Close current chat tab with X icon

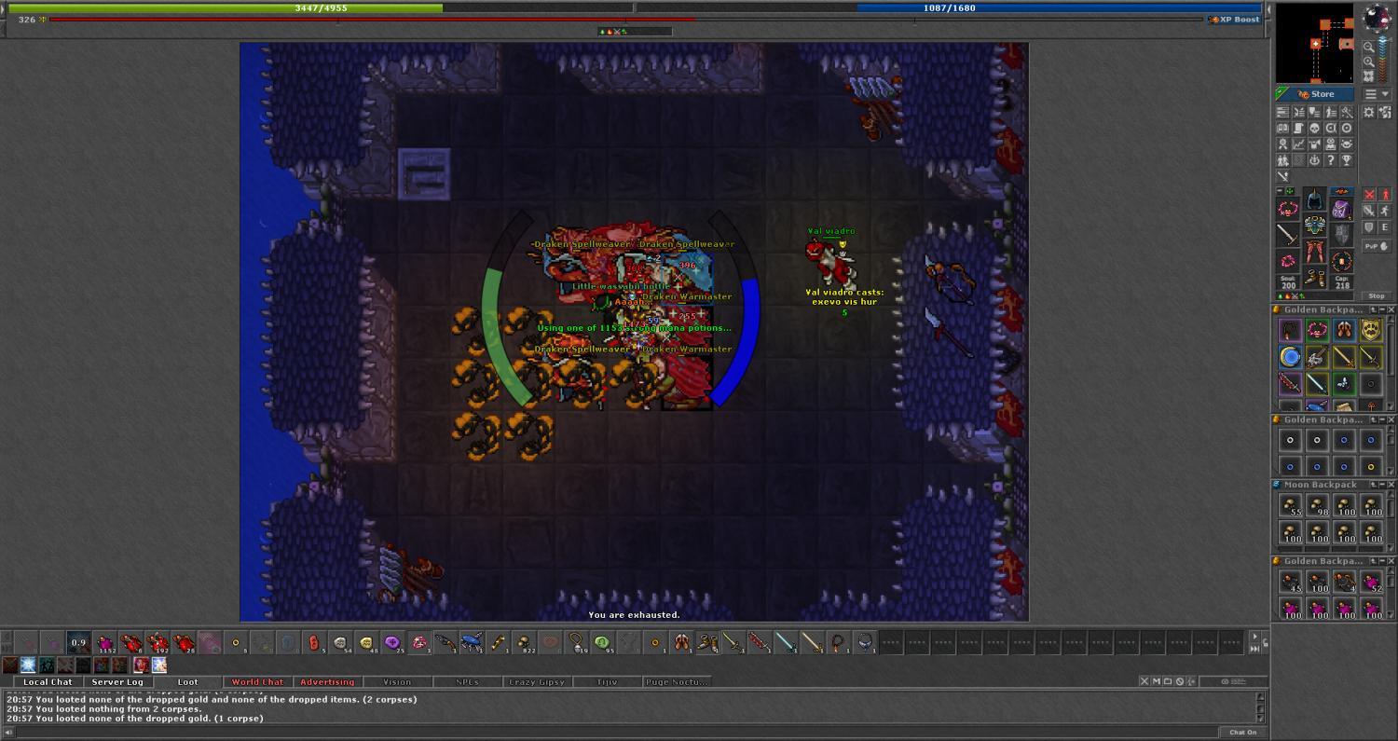(1144, 681)
